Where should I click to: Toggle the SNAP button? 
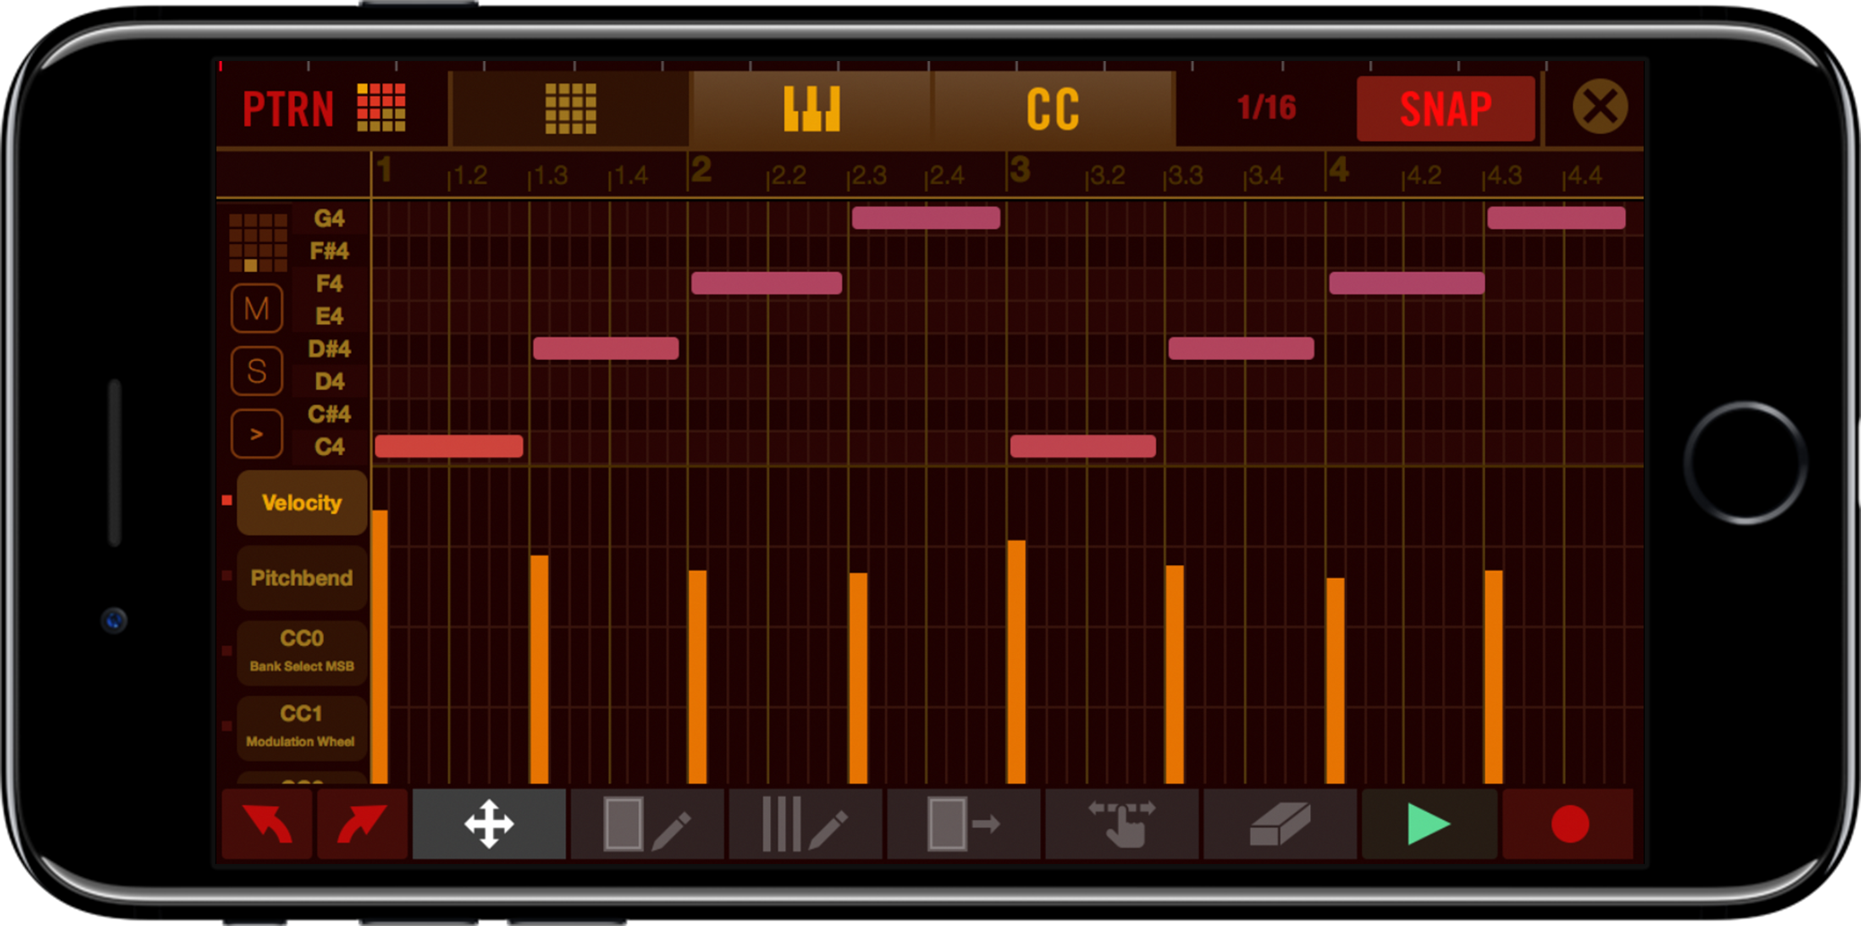(x=1446, y=109)
